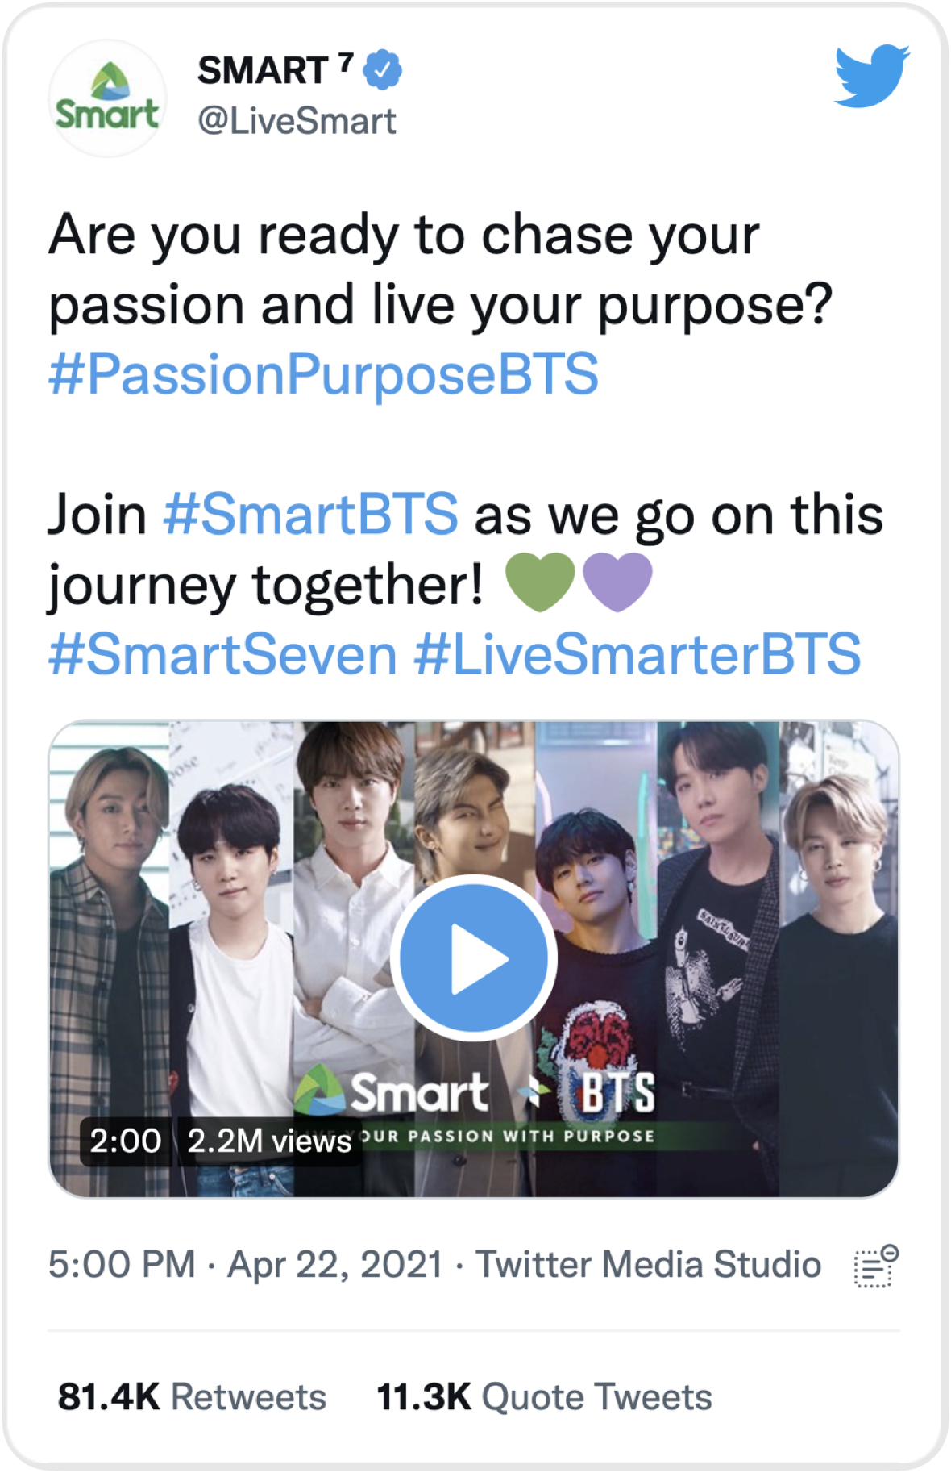Screen dimensions: 951x1473
Task: Open the @LiveSmart handle
Action: [297, 121]
